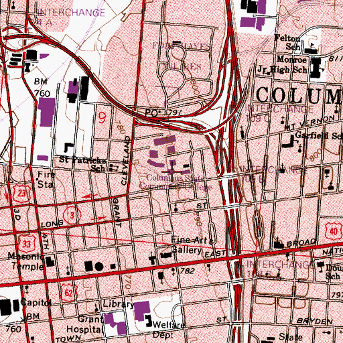This screenshot has height=343, width=343.
Task: Click the BROAD street name
Action: click(x=301, y=243)
